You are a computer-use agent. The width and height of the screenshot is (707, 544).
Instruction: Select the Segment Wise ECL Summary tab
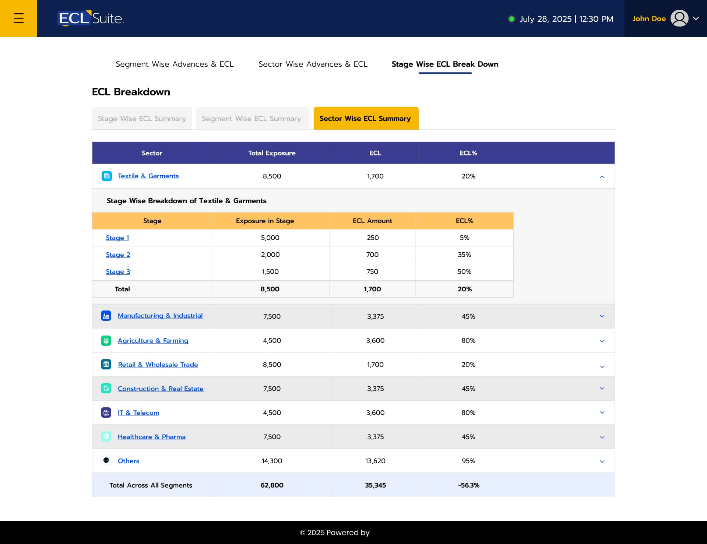tap(252, 119)
